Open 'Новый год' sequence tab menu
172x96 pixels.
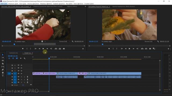pyautogui.click(x=32, y=53)
